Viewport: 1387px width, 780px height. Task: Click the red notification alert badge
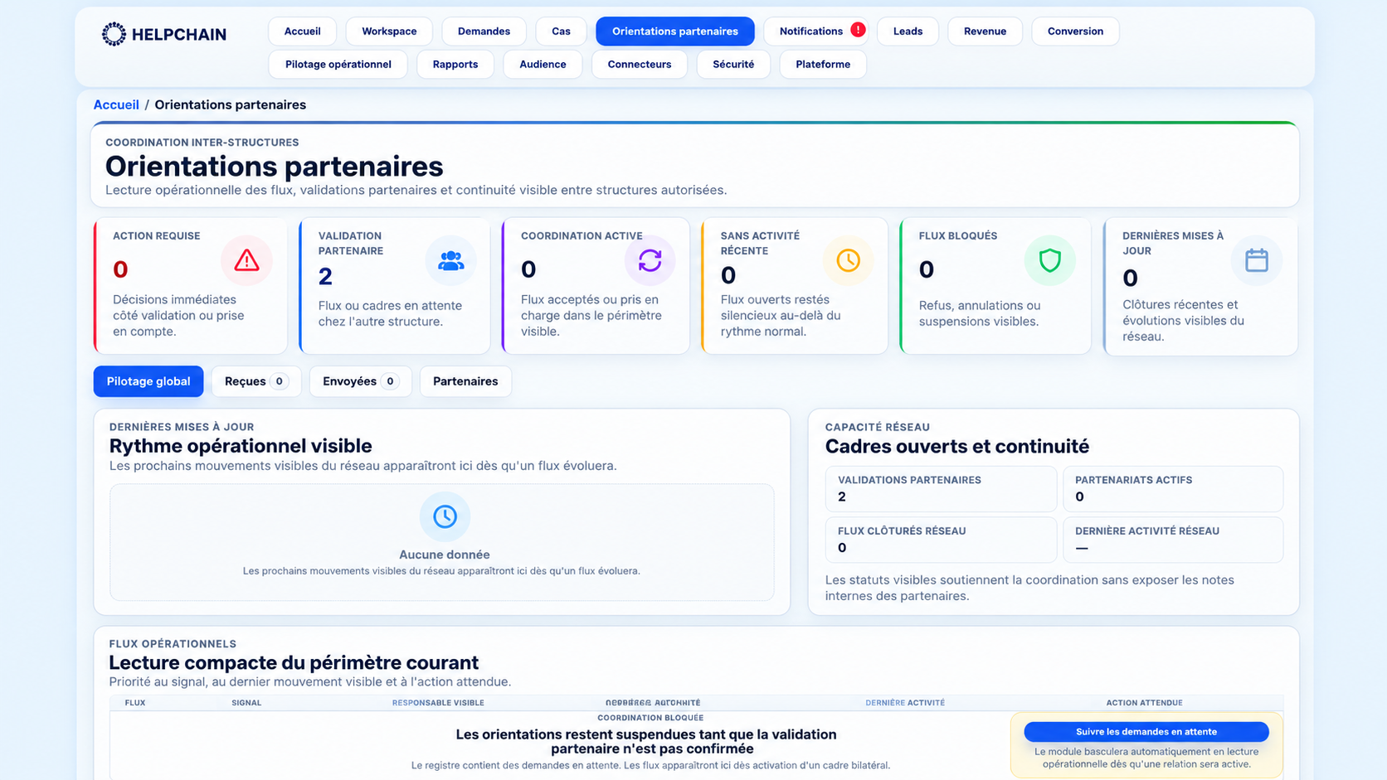(x=858, y=30)
